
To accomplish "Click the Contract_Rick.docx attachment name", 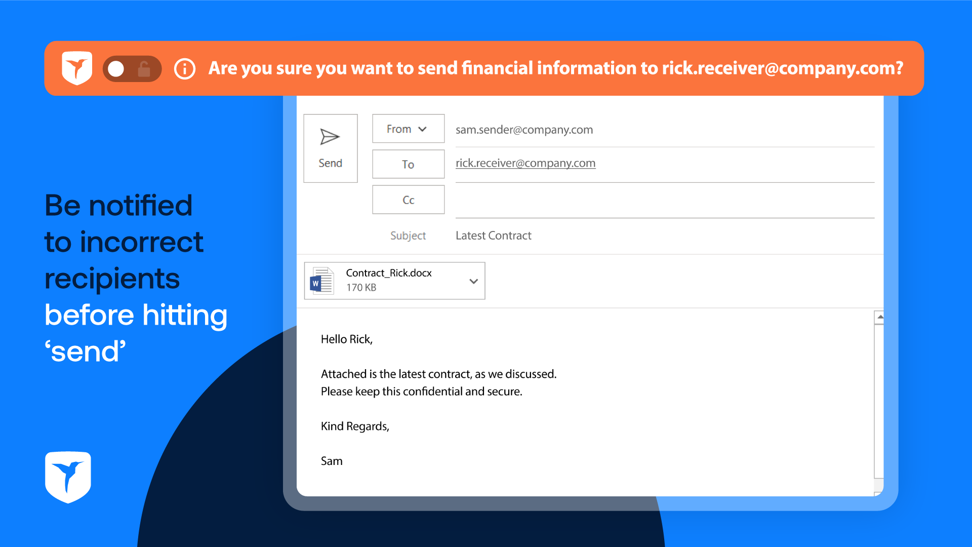I will [388, 273].
